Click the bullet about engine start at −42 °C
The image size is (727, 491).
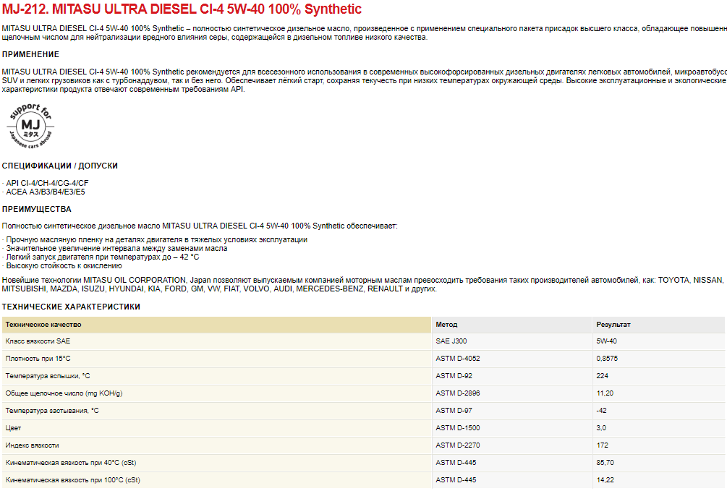click(101, 257)
